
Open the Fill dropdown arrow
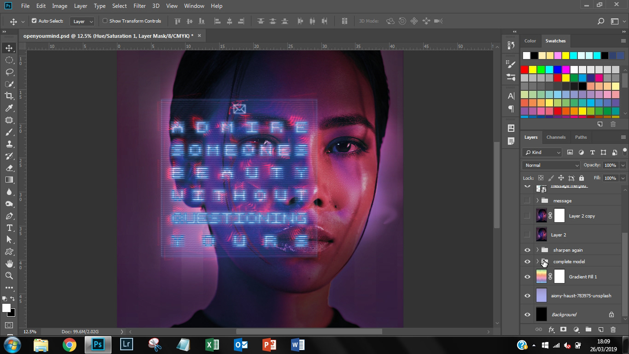click(x=623, y=178)
